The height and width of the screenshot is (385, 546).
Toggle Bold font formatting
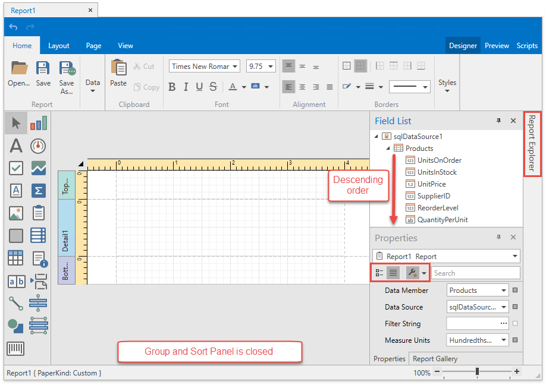click(x=172, y=87)
